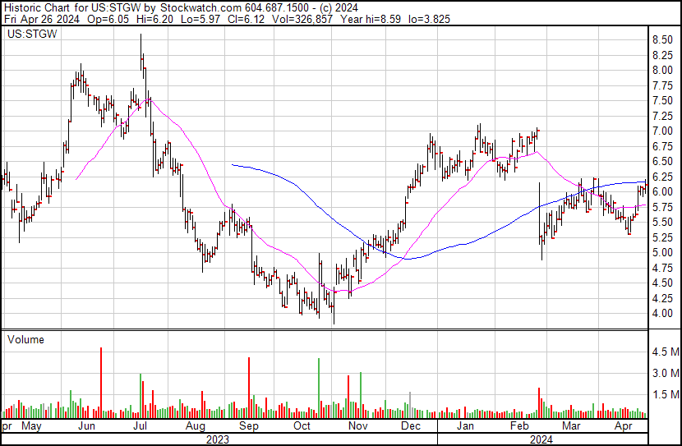Select the Jul month marker on timeline
Viewport: 682px width, 446px height.
(x=140, y=427)
